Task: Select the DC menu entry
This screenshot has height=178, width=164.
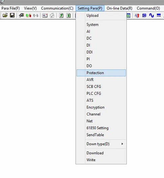Action: coord(101,38)
